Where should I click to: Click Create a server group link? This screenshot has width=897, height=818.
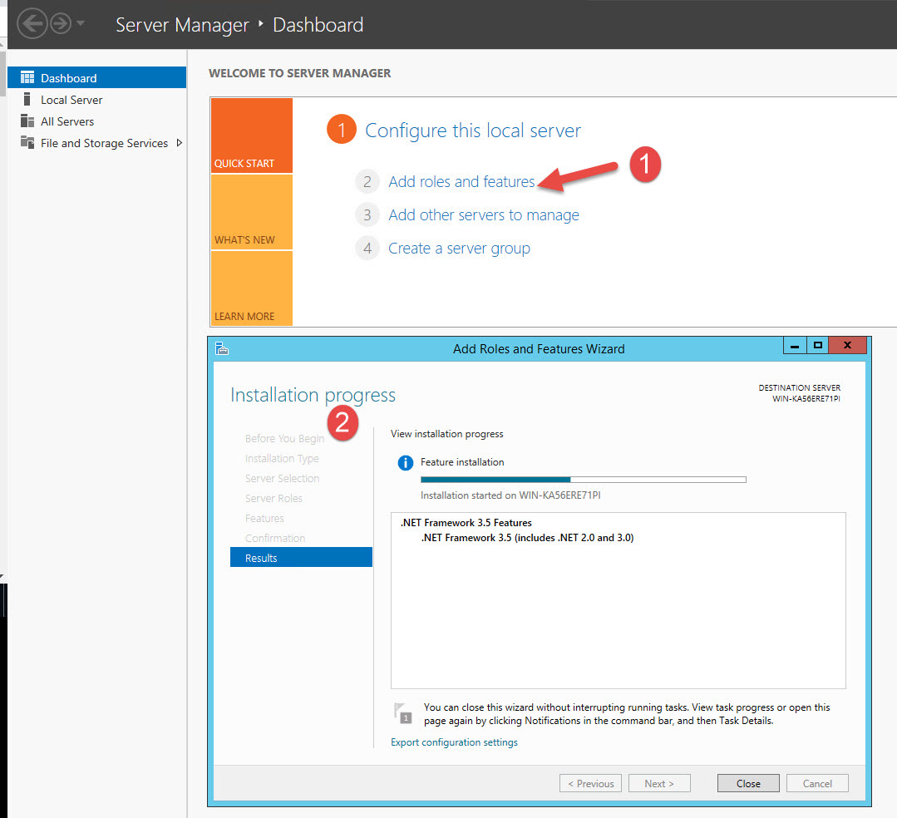click(459, 249)
